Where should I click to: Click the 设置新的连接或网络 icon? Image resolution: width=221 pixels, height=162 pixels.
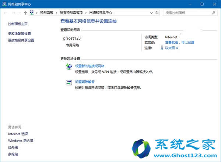69,67
